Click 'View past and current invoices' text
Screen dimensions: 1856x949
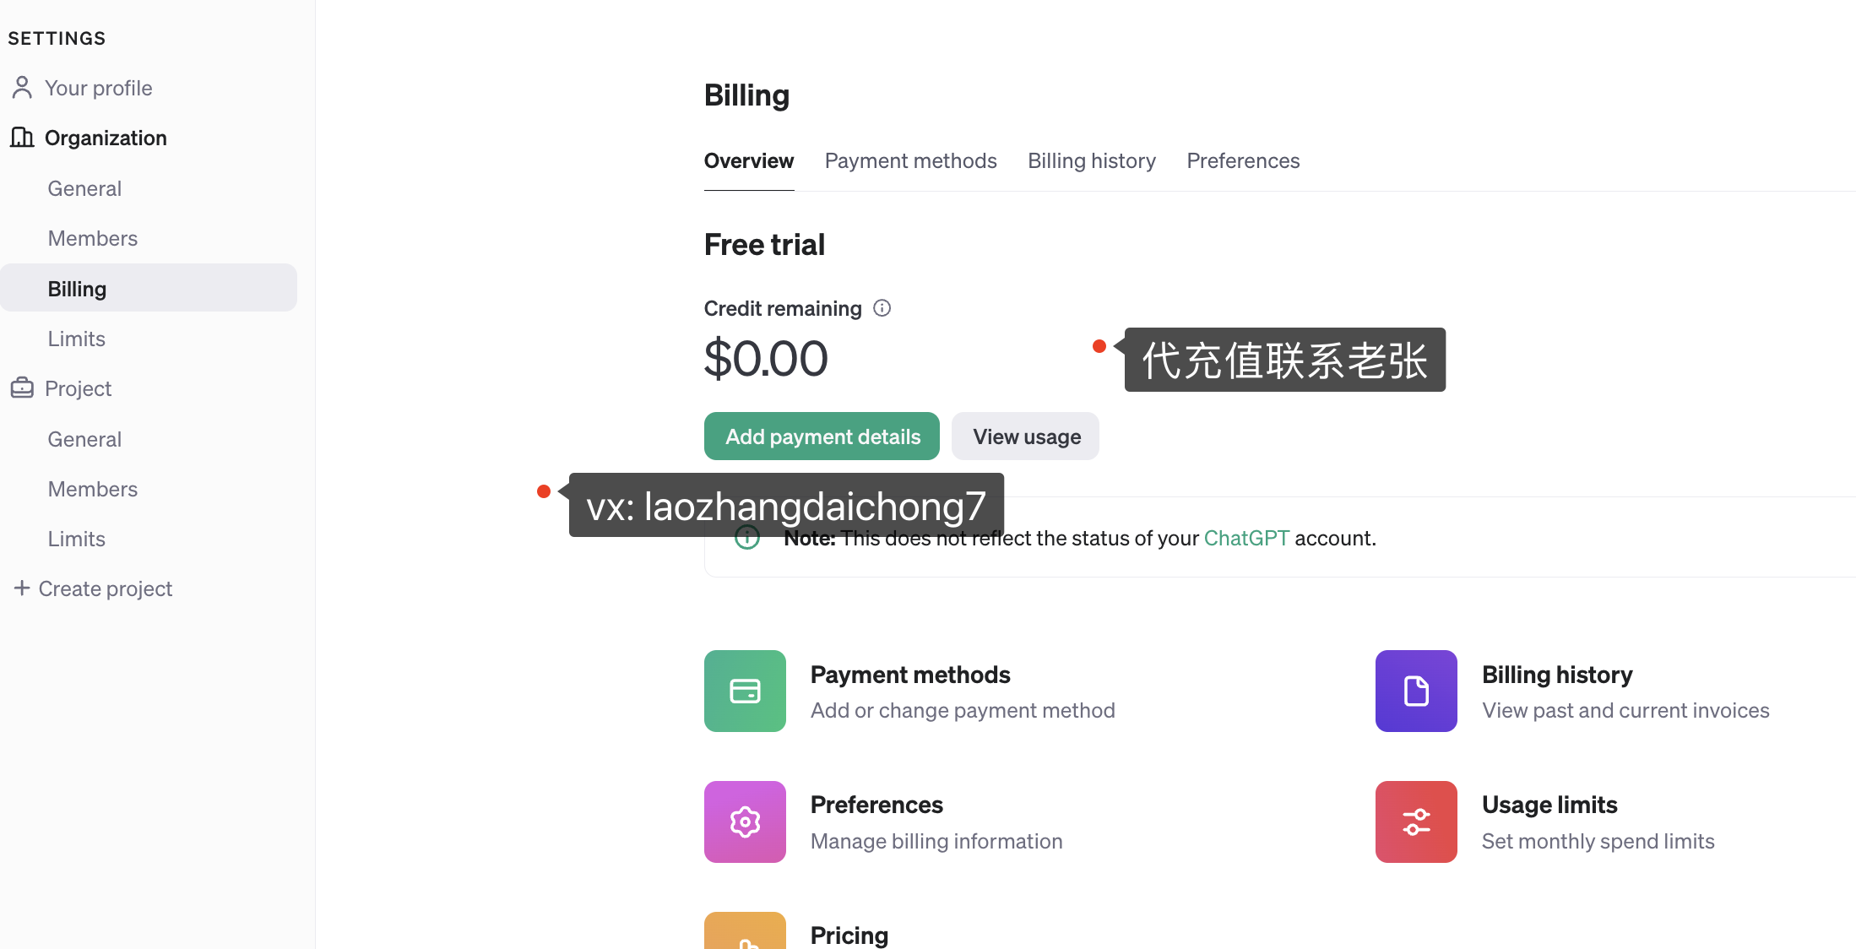[x=1625, y=710]
